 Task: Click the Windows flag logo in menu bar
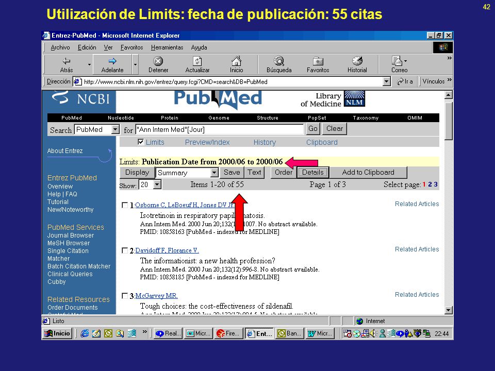(x=443, y=47)
